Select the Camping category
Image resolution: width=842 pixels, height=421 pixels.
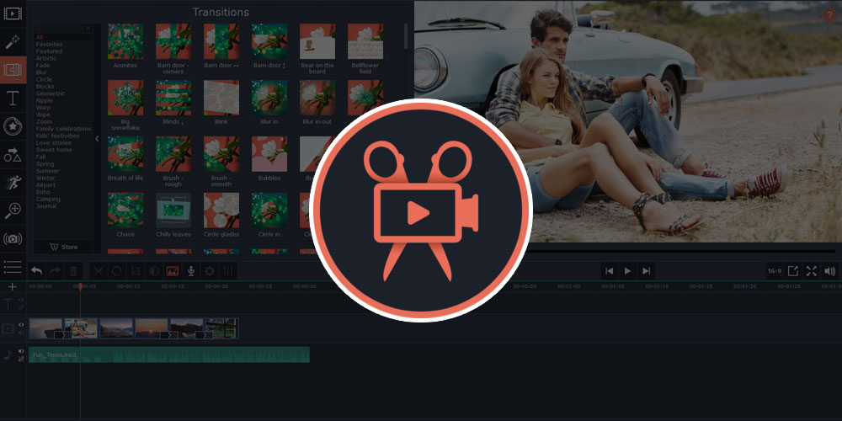[x=48, y=200]
